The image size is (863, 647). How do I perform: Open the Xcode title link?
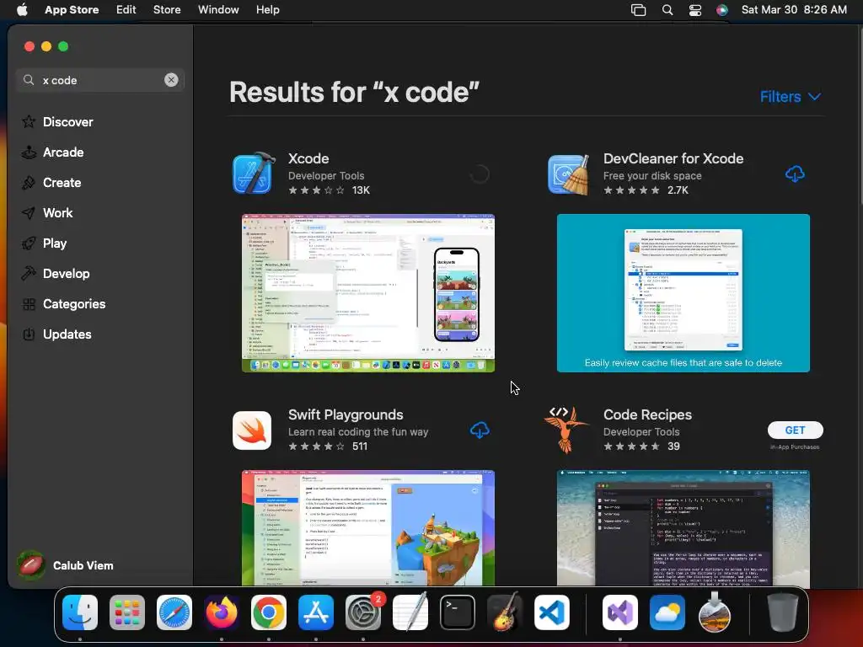pyautogui.click(x=308, y=158)
